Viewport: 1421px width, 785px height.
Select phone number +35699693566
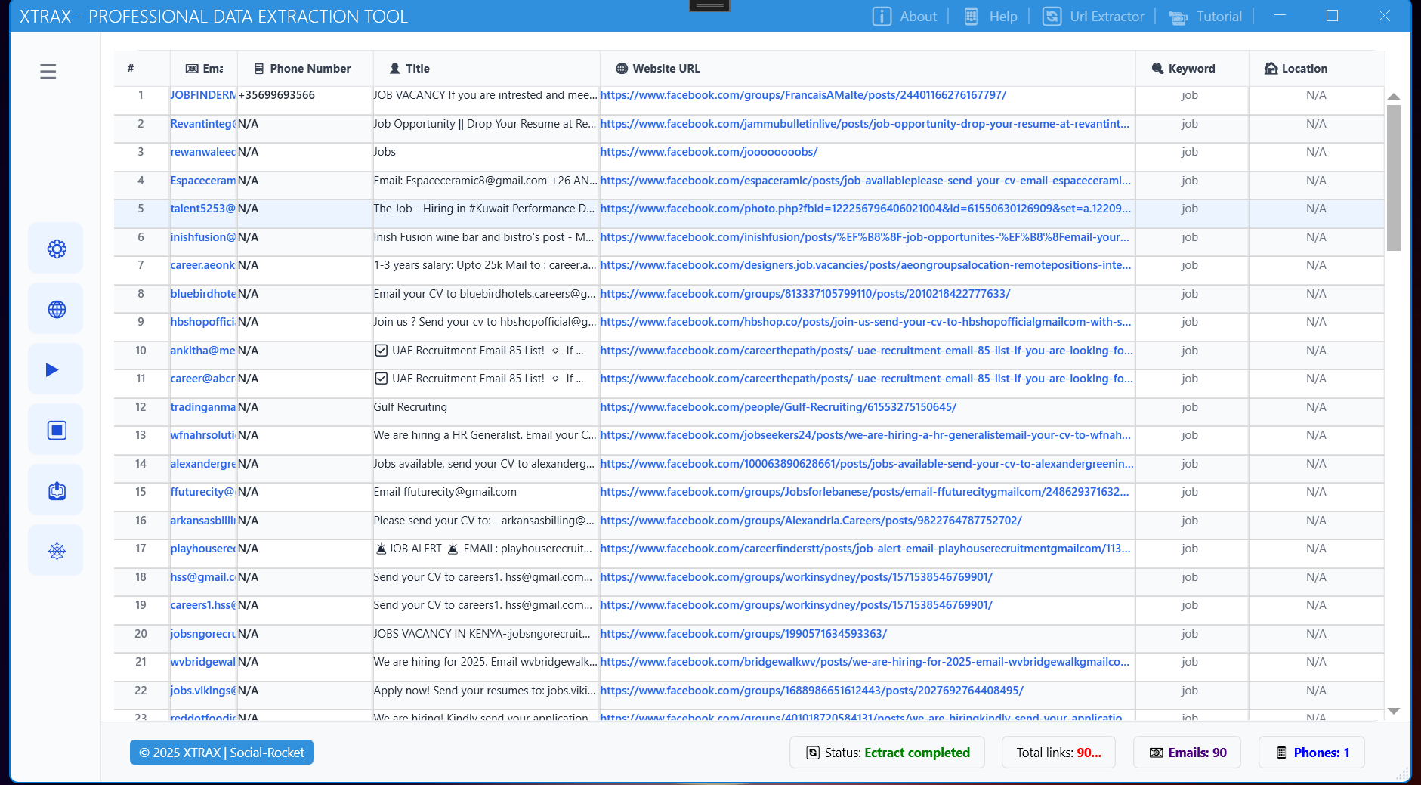coord(276,95)
